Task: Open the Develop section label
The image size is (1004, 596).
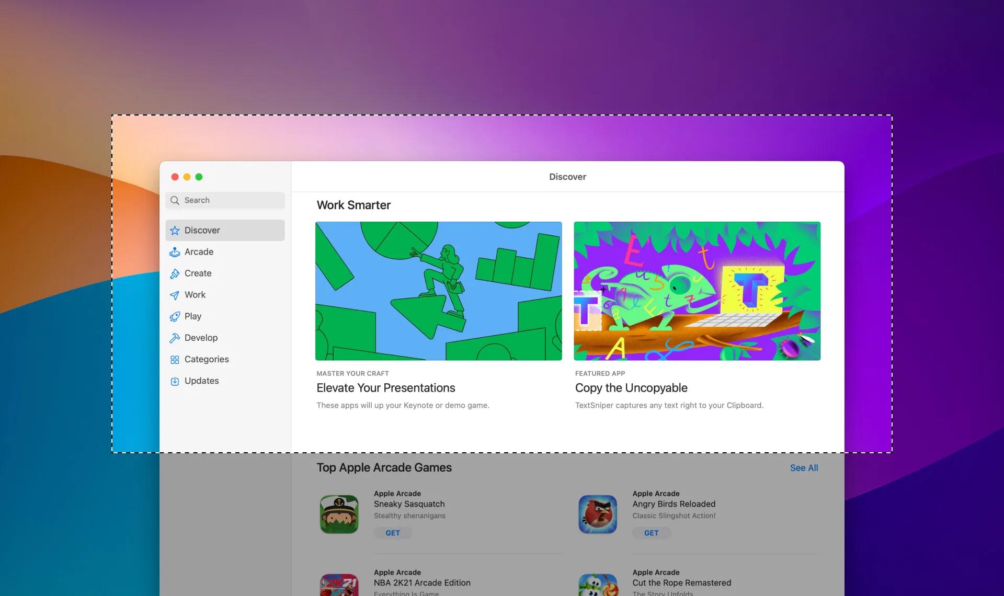Action: click(x=201, y=337)
